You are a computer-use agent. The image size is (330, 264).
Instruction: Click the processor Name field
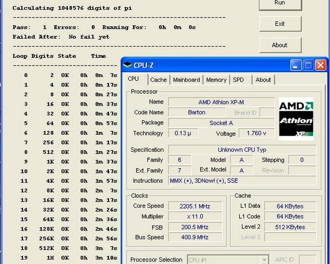point(221,102)
